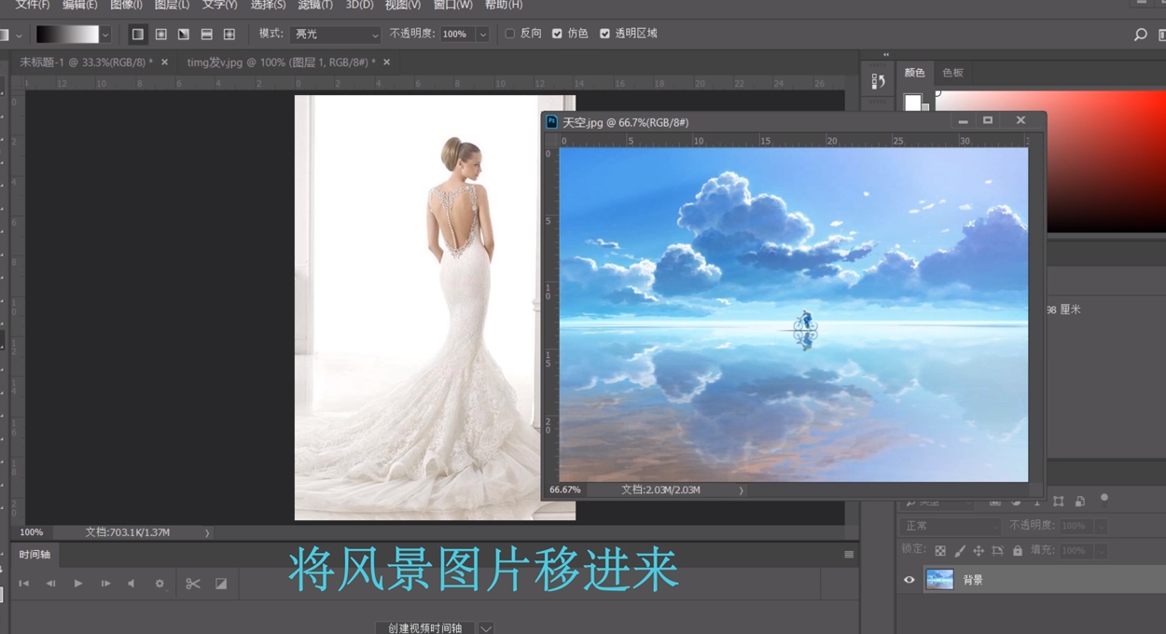Open the arrow beside 创建视频时间轴
Image resolution: width=1166 pixels, height=634 pixels.
(x=485, y=627)
